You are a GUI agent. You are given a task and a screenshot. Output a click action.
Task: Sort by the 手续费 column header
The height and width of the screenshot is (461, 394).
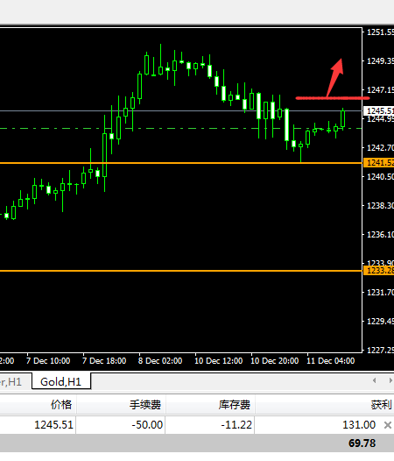(145, 405)
